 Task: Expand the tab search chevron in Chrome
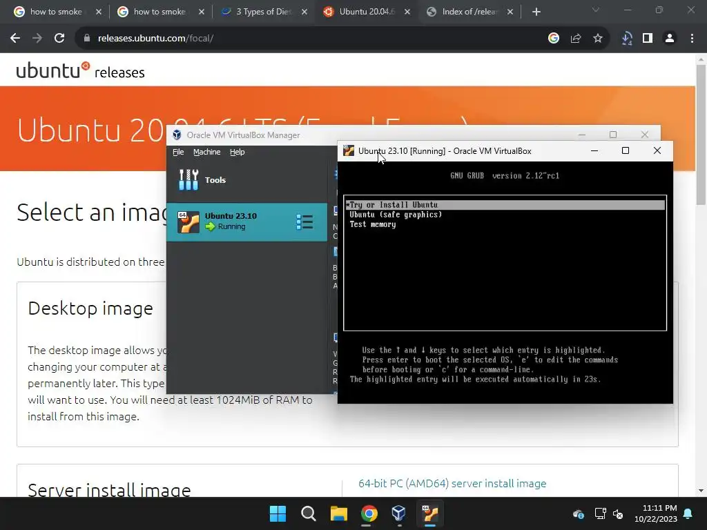[x=596, y=10]
